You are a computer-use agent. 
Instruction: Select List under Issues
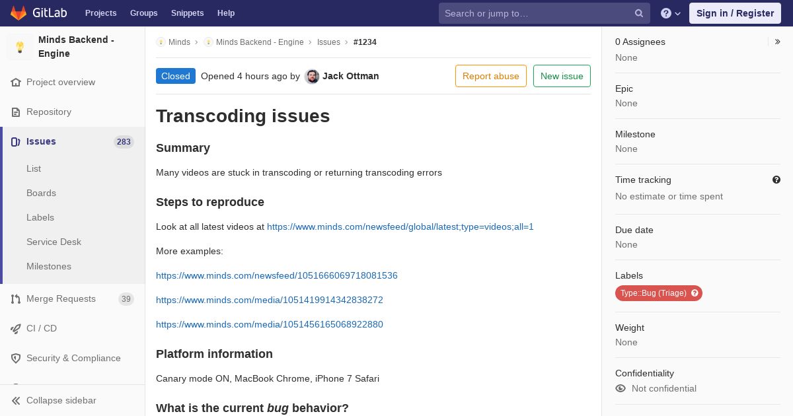click(34, 168)
